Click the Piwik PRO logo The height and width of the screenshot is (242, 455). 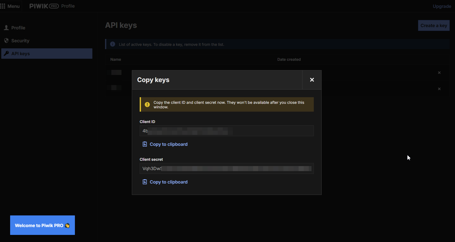44,6
